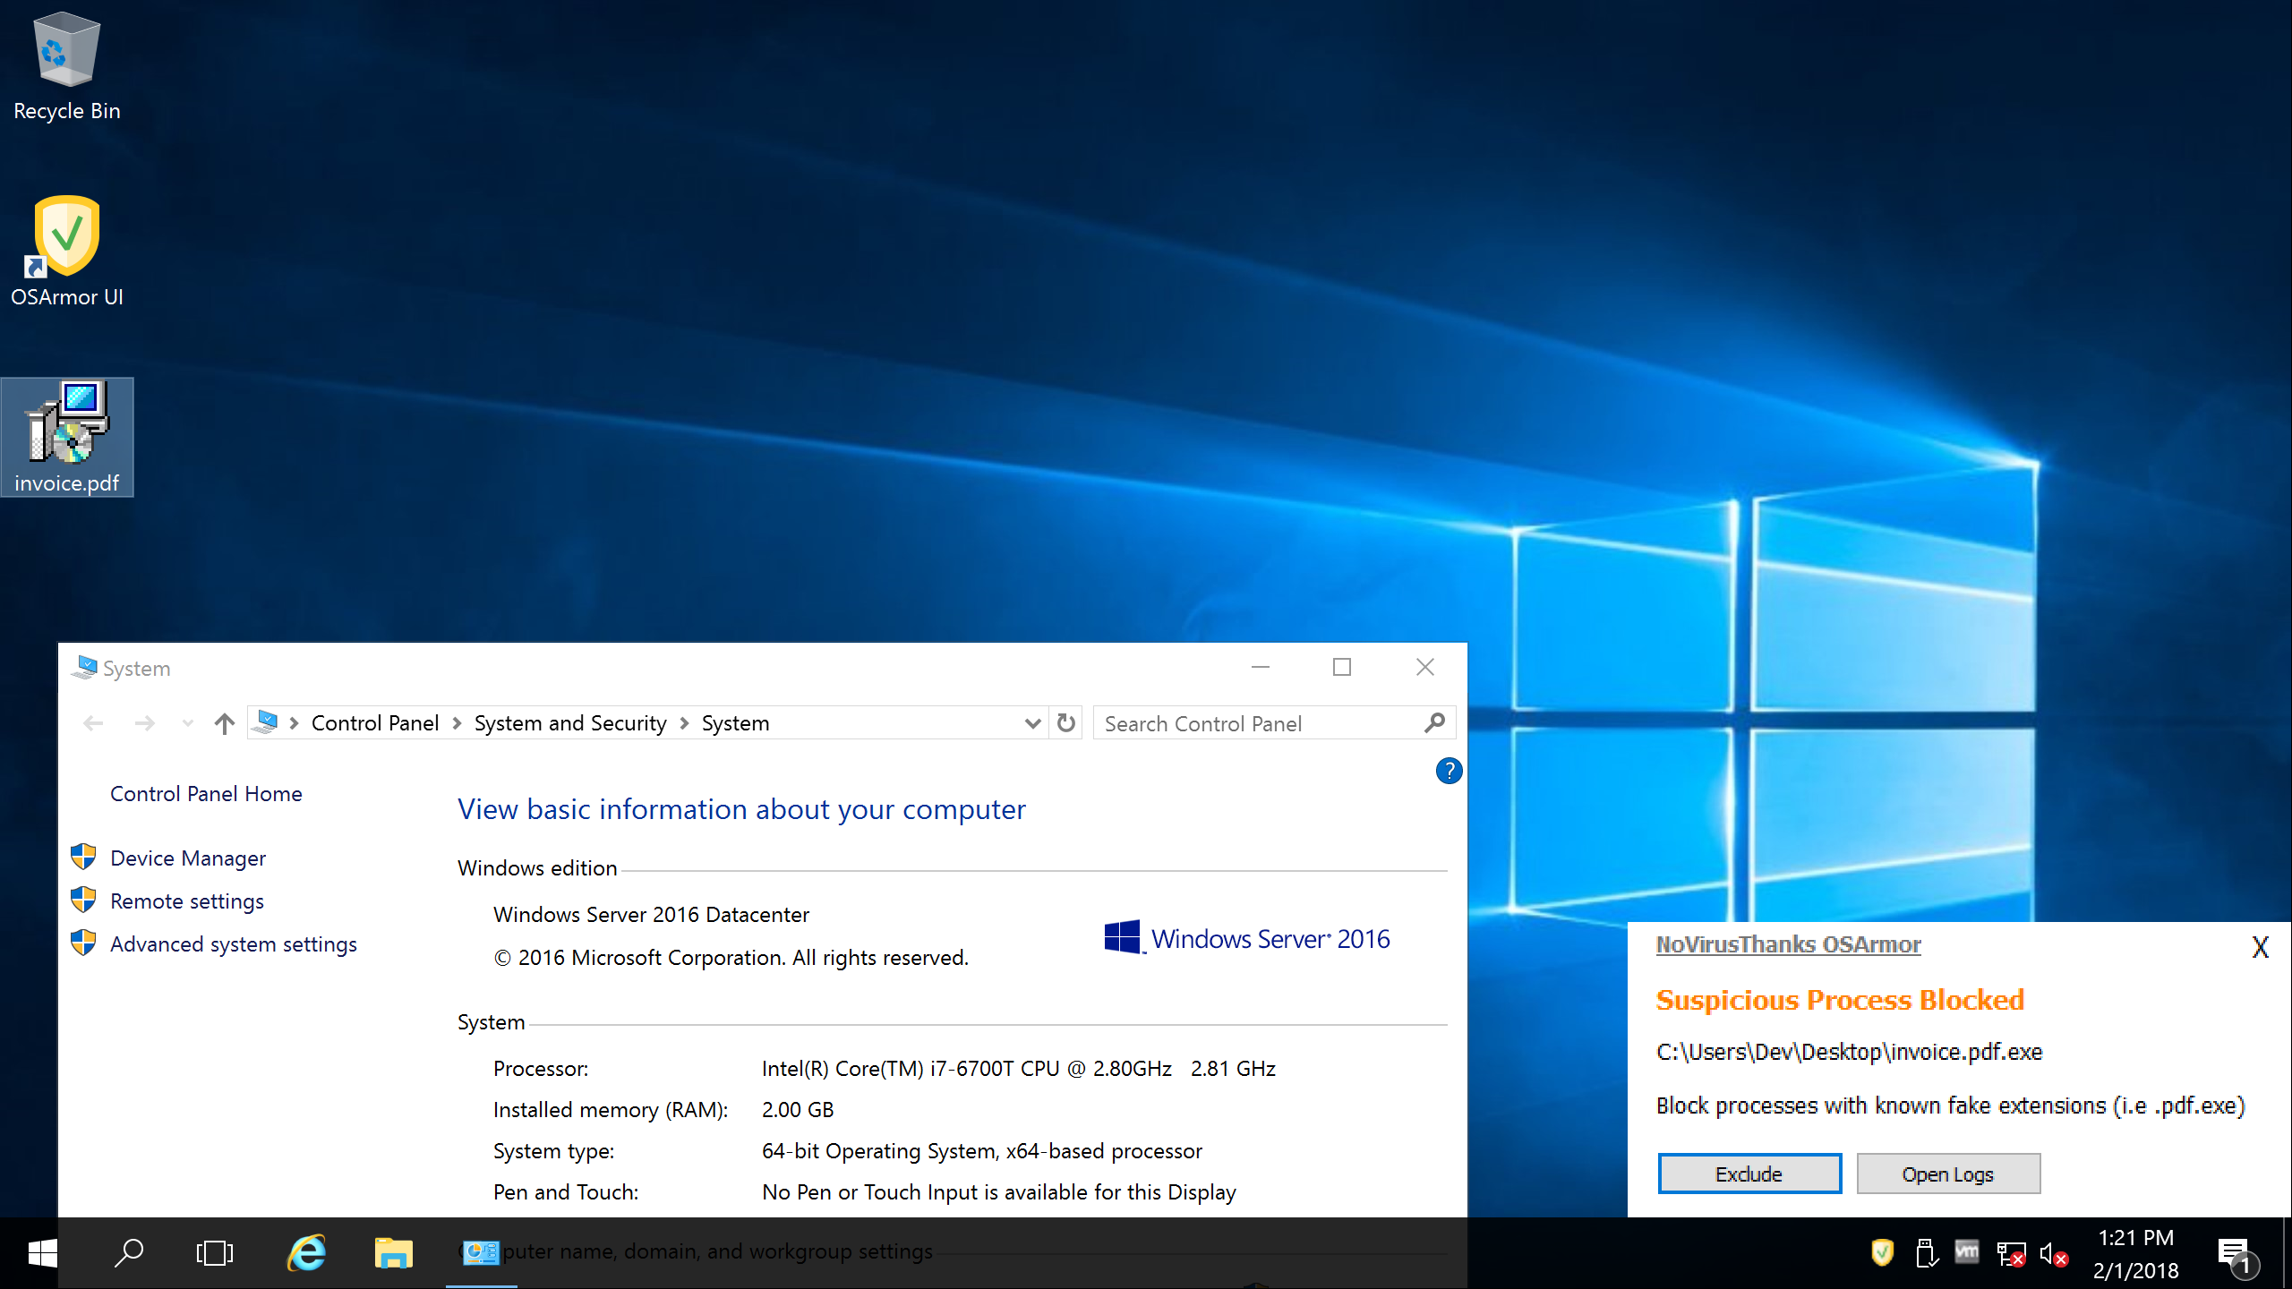The height and width of the screenshot is (1289, 2292).
Task: Expand the chevron after Control Panel breadcrumb
Action: 457,723
